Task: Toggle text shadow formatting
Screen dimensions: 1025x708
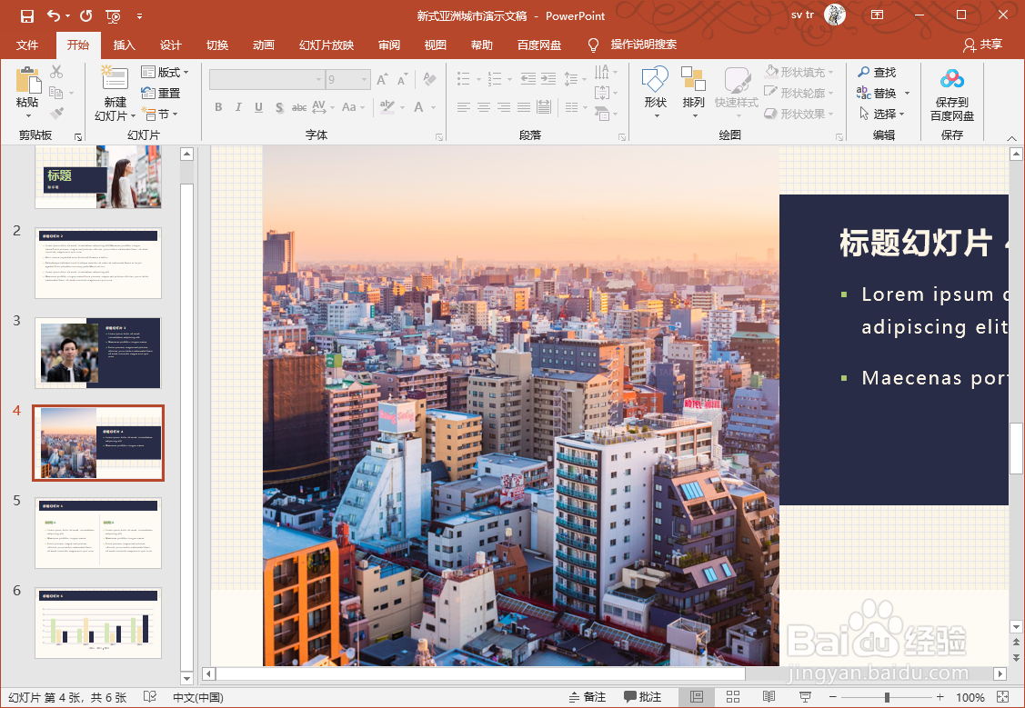Action: click(279, 107)
